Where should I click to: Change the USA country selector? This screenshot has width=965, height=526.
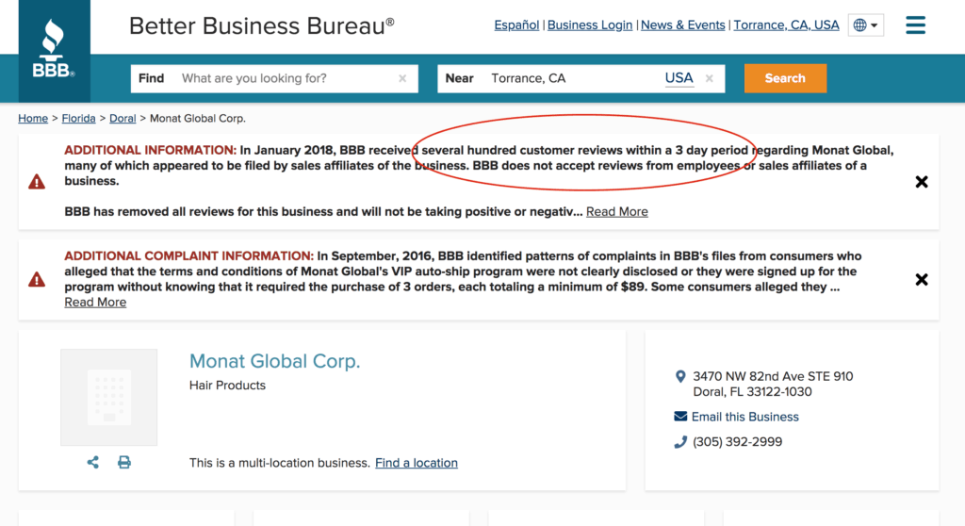pos(679,78)
